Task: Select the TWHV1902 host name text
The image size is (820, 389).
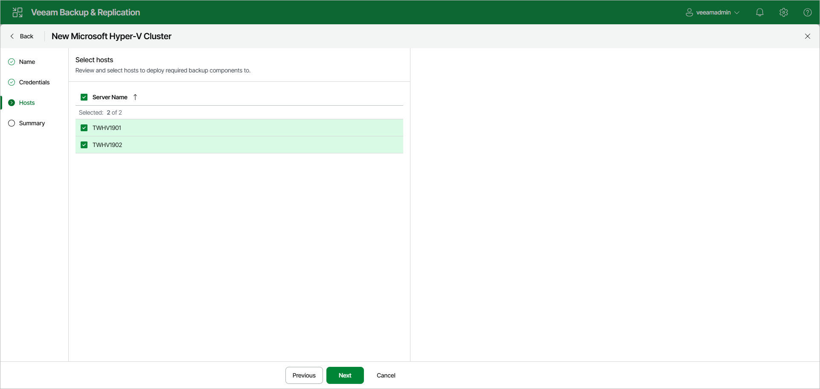Action: pos(107,145)
